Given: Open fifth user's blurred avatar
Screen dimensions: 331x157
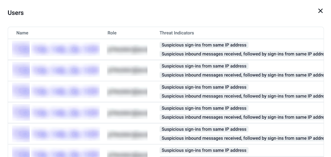Looking at the screenshot, I should 21,134.
